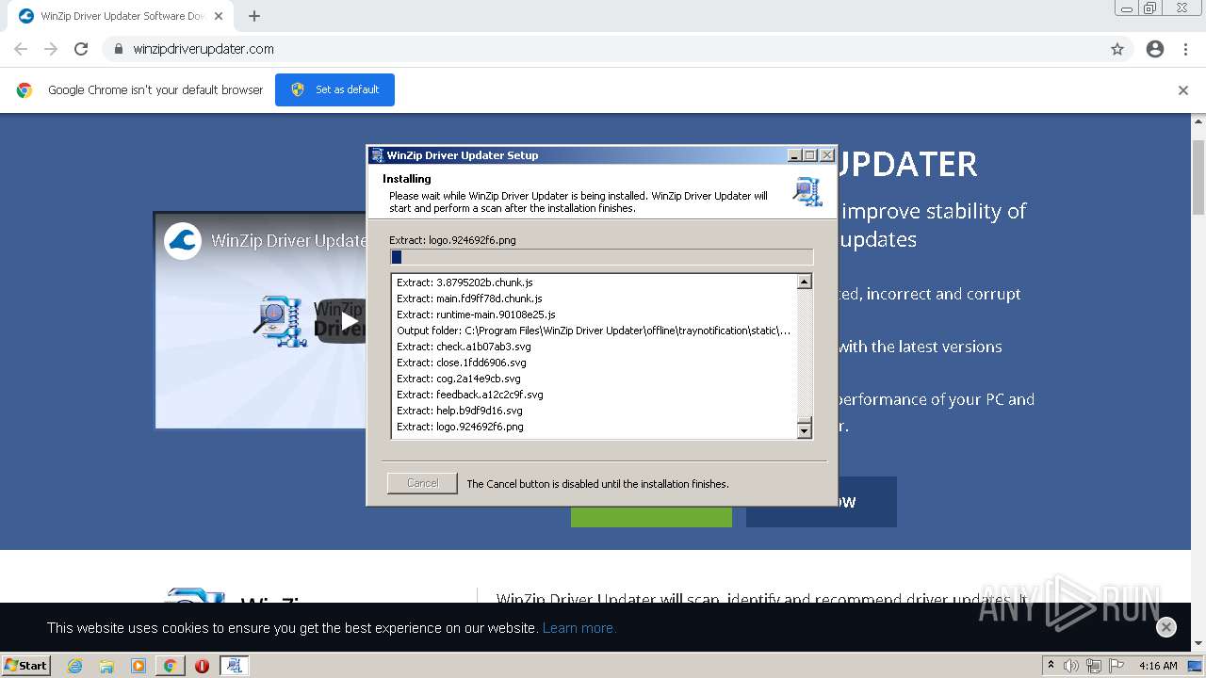Screen dimensions: 1206x678
Task: Click the taskbar clock showing 4:16 AM
Action: pyautogui.click(x=1158, y=666)
